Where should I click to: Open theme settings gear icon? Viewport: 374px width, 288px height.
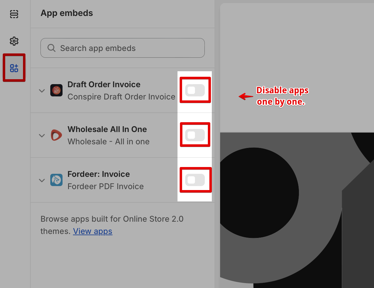tap(14, 41)
